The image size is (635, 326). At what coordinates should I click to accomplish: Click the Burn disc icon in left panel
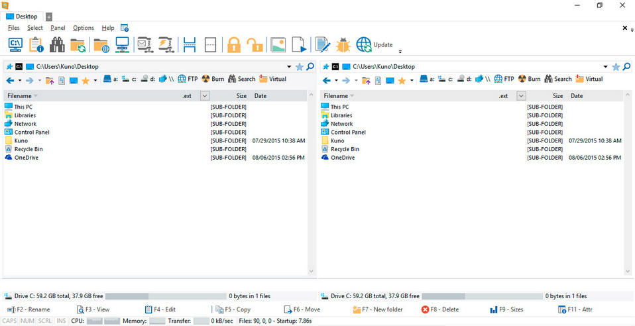pyautogui.click(x=212, y=80)
